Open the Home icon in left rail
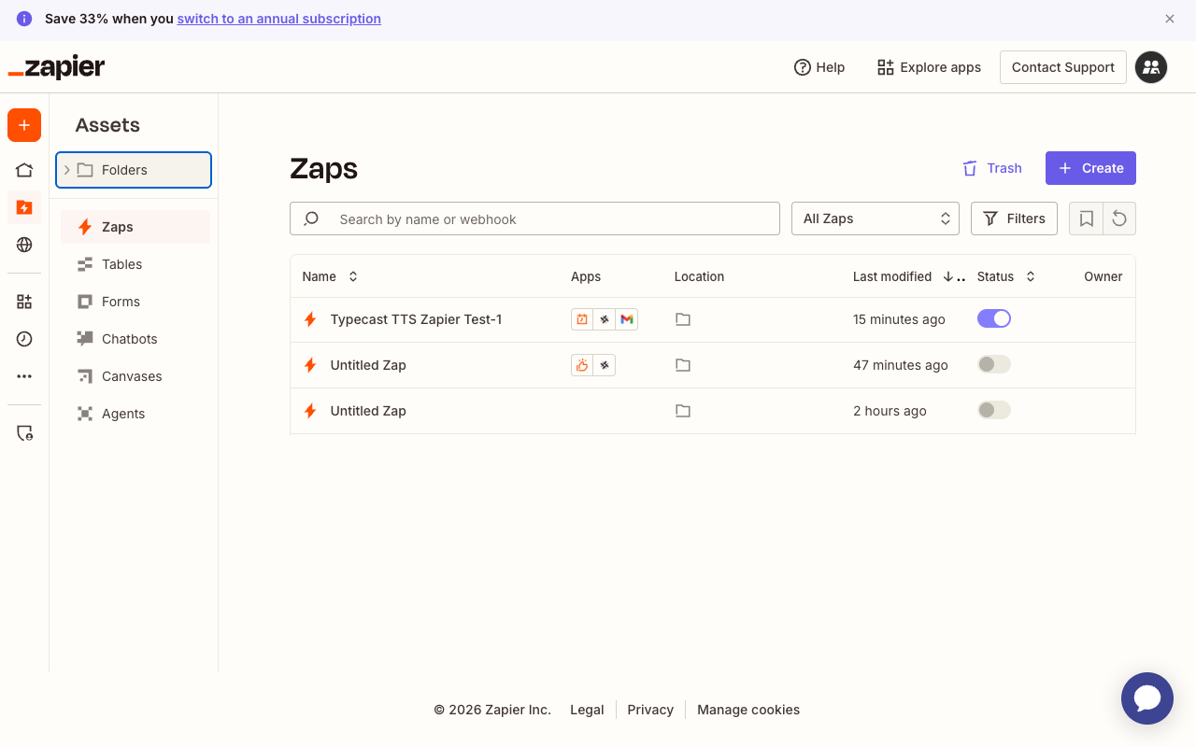The height and width of the screenshot is (747, 1196). 24,170
